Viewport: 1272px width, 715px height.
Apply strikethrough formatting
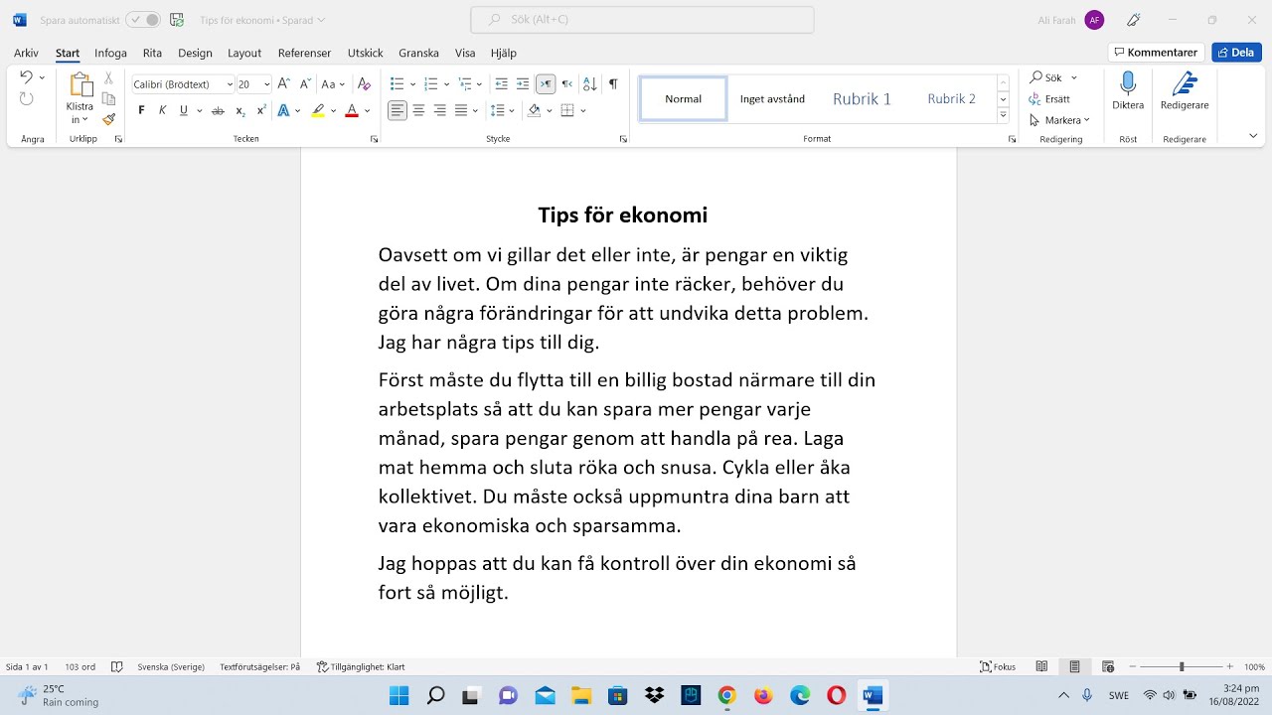(218, 111)
